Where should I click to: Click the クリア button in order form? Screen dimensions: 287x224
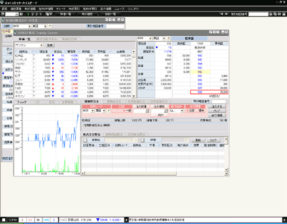(x=217, y=111)
